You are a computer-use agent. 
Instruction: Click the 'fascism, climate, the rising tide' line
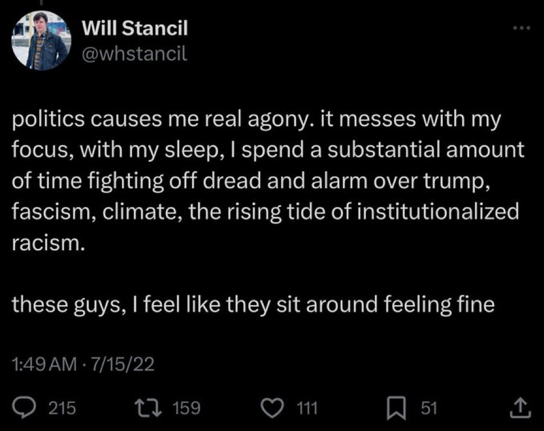[x=265, y=212]
